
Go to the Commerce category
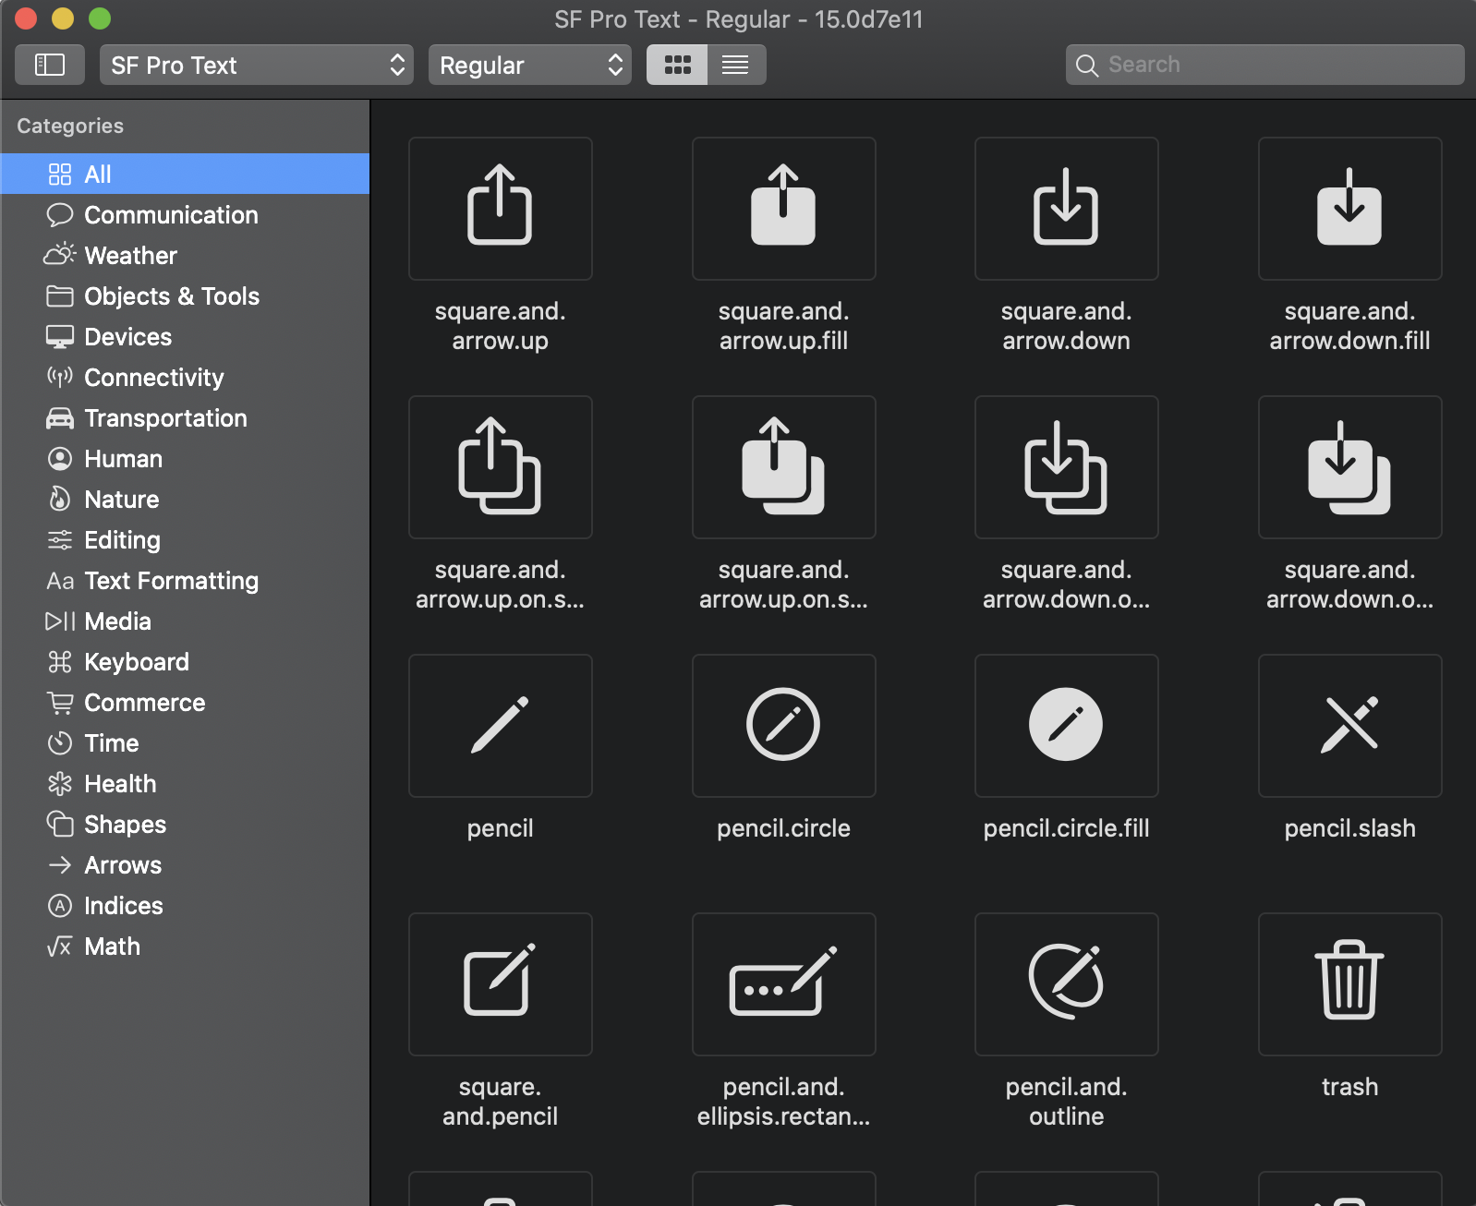tap(185, 702)
